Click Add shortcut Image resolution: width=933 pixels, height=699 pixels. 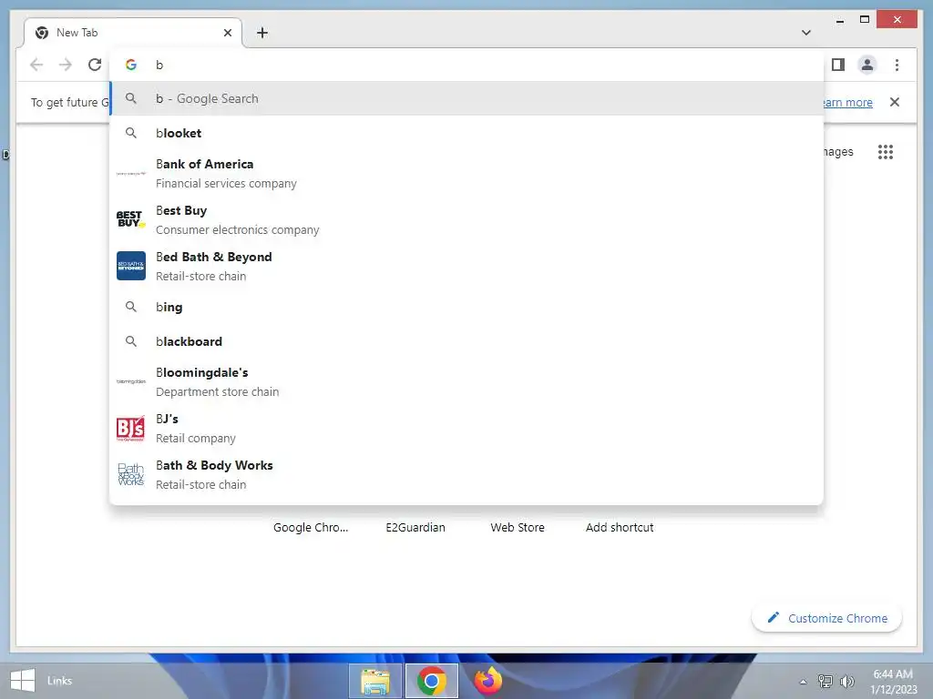[x=620, y=527]
